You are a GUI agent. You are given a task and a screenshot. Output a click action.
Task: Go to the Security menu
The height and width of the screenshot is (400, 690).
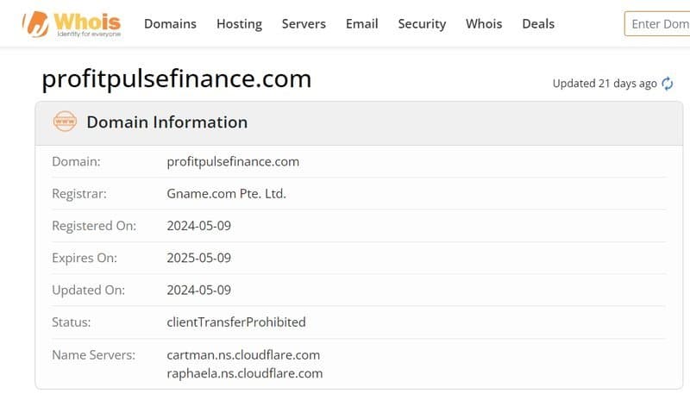(x=422, y=24)
